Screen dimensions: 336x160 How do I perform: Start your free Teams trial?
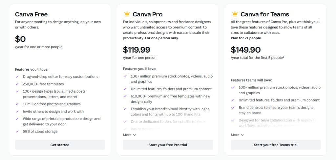[276, 145]
